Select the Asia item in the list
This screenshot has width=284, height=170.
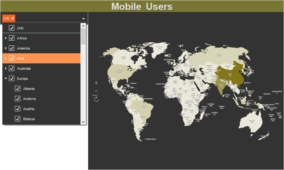(21, 58)
